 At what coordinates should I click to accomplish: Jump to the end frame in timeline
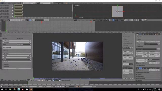64,86
